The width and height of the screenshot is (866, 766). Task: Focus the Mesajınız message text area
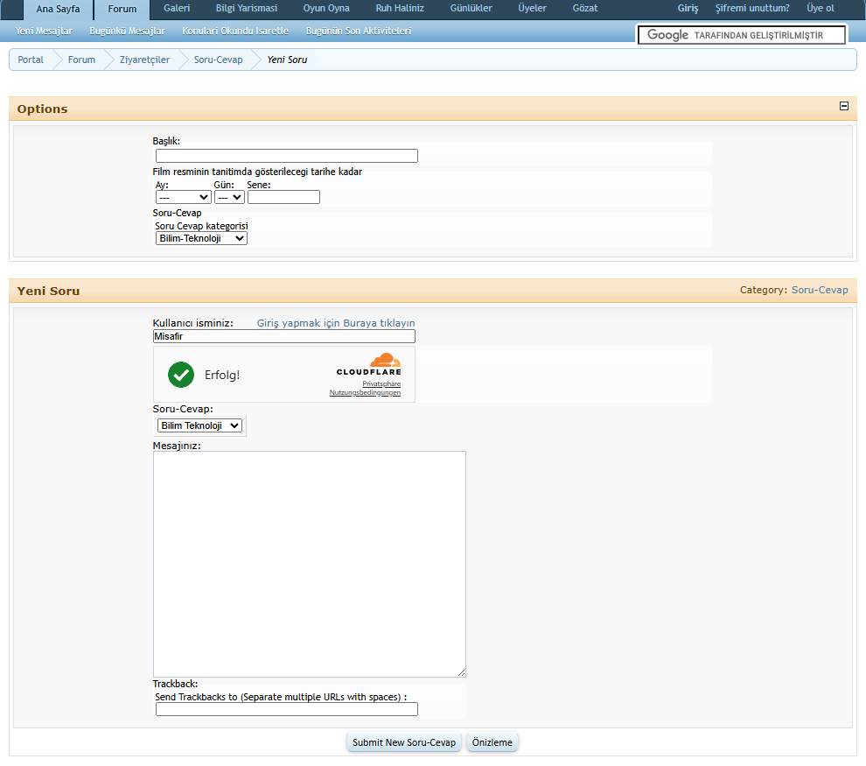pyautogui.click(x=309, y=564)
